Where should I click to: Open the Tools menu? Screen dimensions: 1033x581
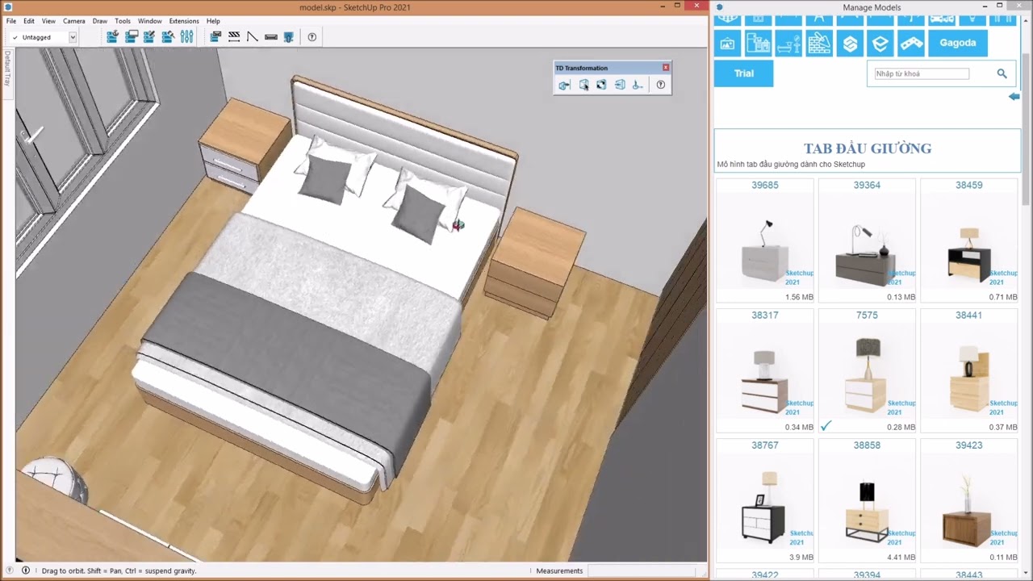pos(123,21)
